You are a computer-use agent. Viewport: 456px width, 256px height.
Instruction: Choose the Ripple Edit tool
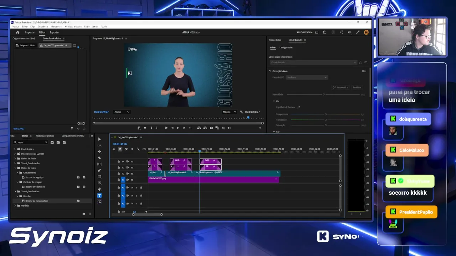click(99, 151)
